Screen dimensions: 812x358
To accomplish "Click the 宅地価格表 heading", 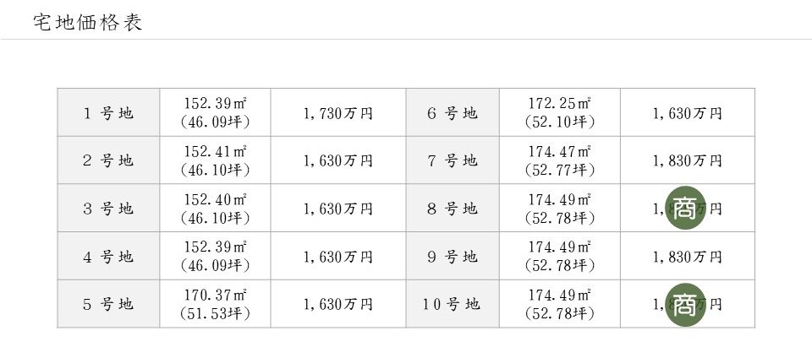I will tap(87, 23).
